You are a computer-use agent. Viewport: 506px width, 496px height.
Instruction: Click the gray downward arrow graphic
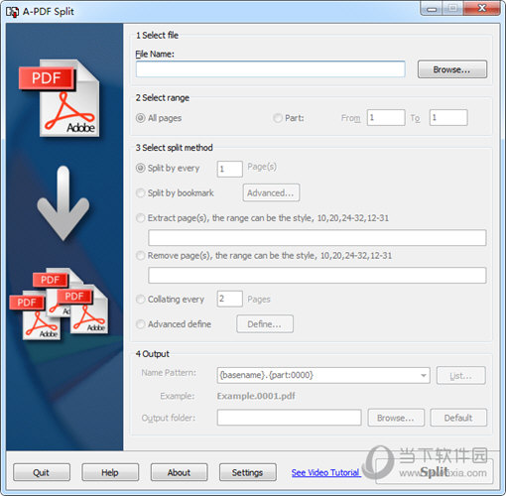[63, 203]
